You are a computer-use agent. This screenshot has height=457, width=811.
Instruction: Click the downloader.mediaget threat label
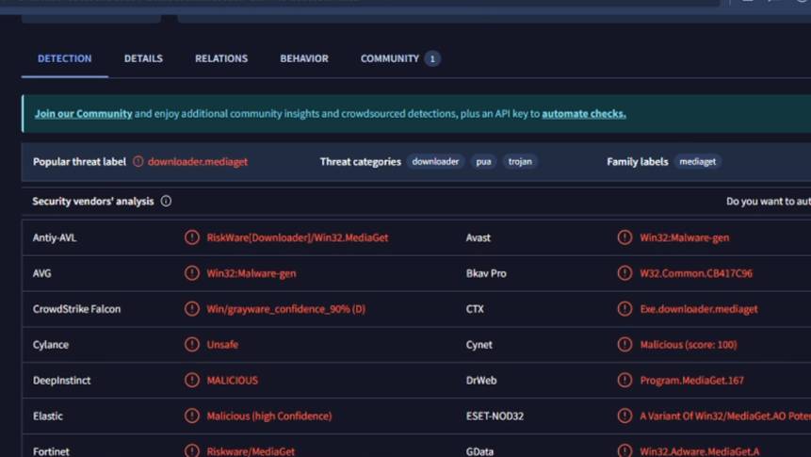(x=198, y=161)
